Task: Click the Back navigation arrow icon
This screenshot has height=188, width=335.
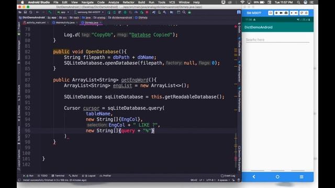Action: pyautogui.click(x=37, y=13)
